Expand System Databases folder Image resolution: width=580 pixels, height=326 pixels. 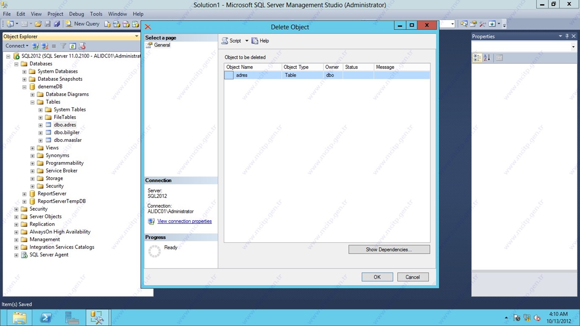click(24, 72)
